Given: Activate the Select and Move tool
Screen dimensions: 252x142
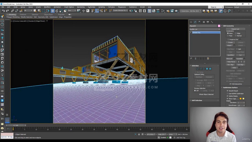Looking at the screenshot, I should (x=53, y=11).
